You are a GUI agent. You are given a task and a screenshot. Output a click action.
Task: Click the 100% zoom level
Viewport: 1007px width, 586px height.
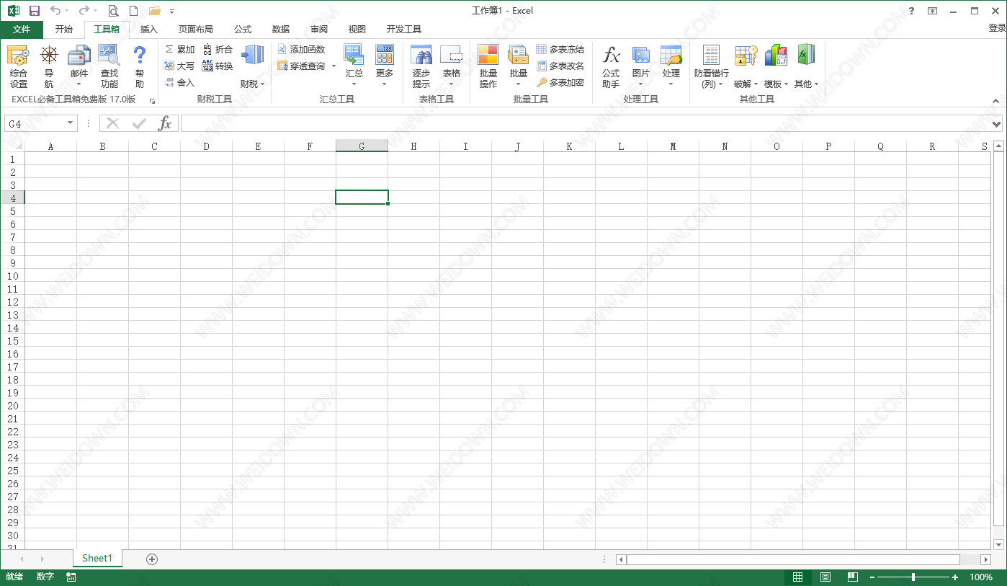tap(981, 577)
